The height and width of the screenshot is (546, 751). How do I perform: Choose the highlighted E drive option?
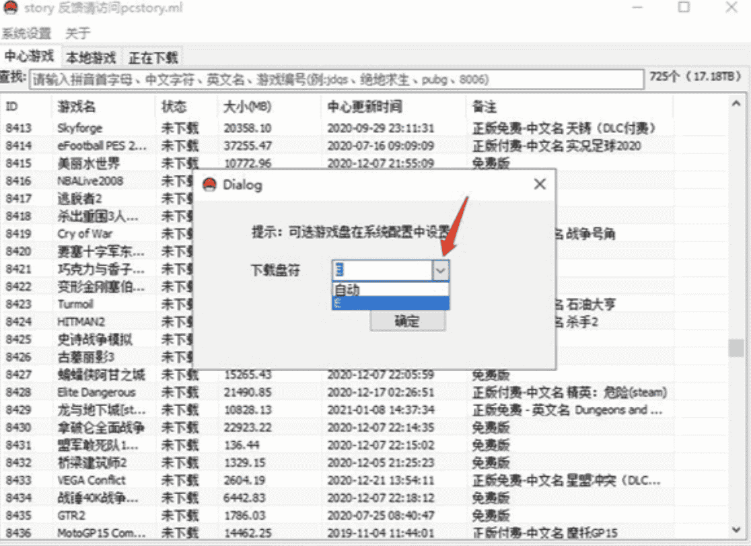coord(390,303)
